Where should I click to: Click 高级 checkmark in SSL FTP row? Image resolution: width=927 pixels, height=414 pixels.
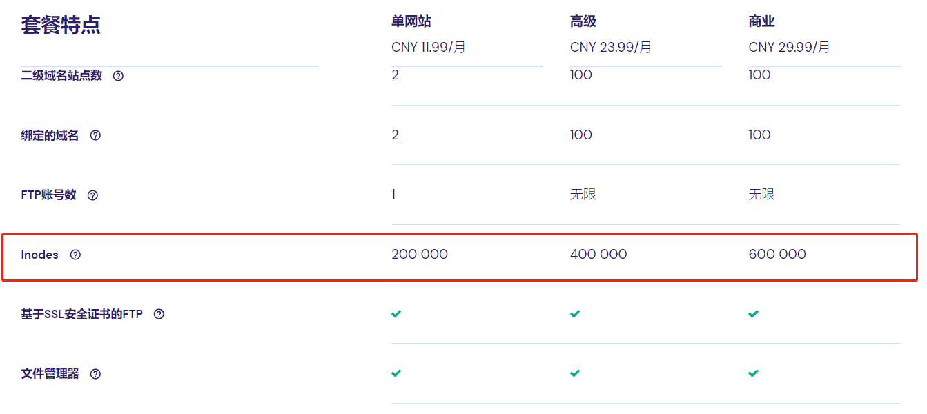click(x=575, y=314)
